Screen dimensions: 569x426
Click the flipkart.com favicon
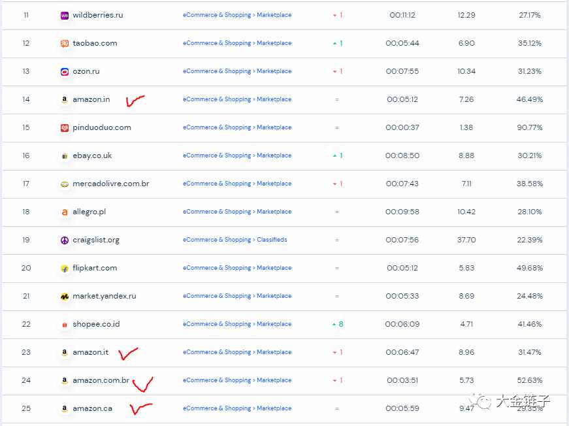[65, 269]
